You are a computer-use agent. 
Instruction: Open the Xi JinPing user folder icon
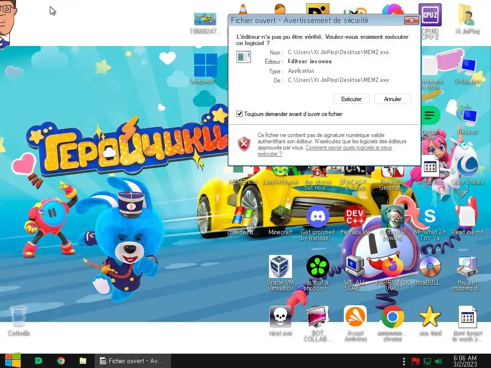point(467,19)
